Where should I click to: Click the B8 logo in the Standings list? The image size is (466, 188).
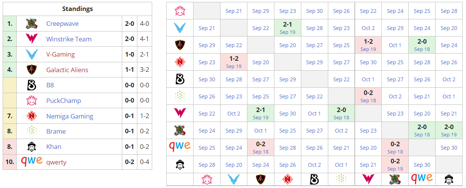pos(31,85)
